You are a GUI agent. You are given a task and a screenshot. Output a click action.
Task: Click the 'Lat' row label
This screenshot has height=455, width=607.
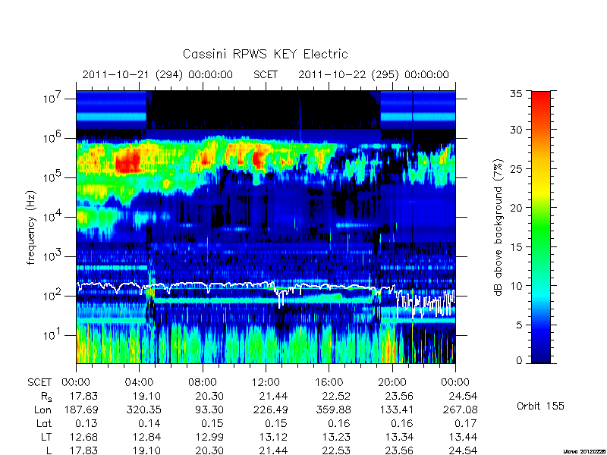pyautogui.click(x=44, y=424)
